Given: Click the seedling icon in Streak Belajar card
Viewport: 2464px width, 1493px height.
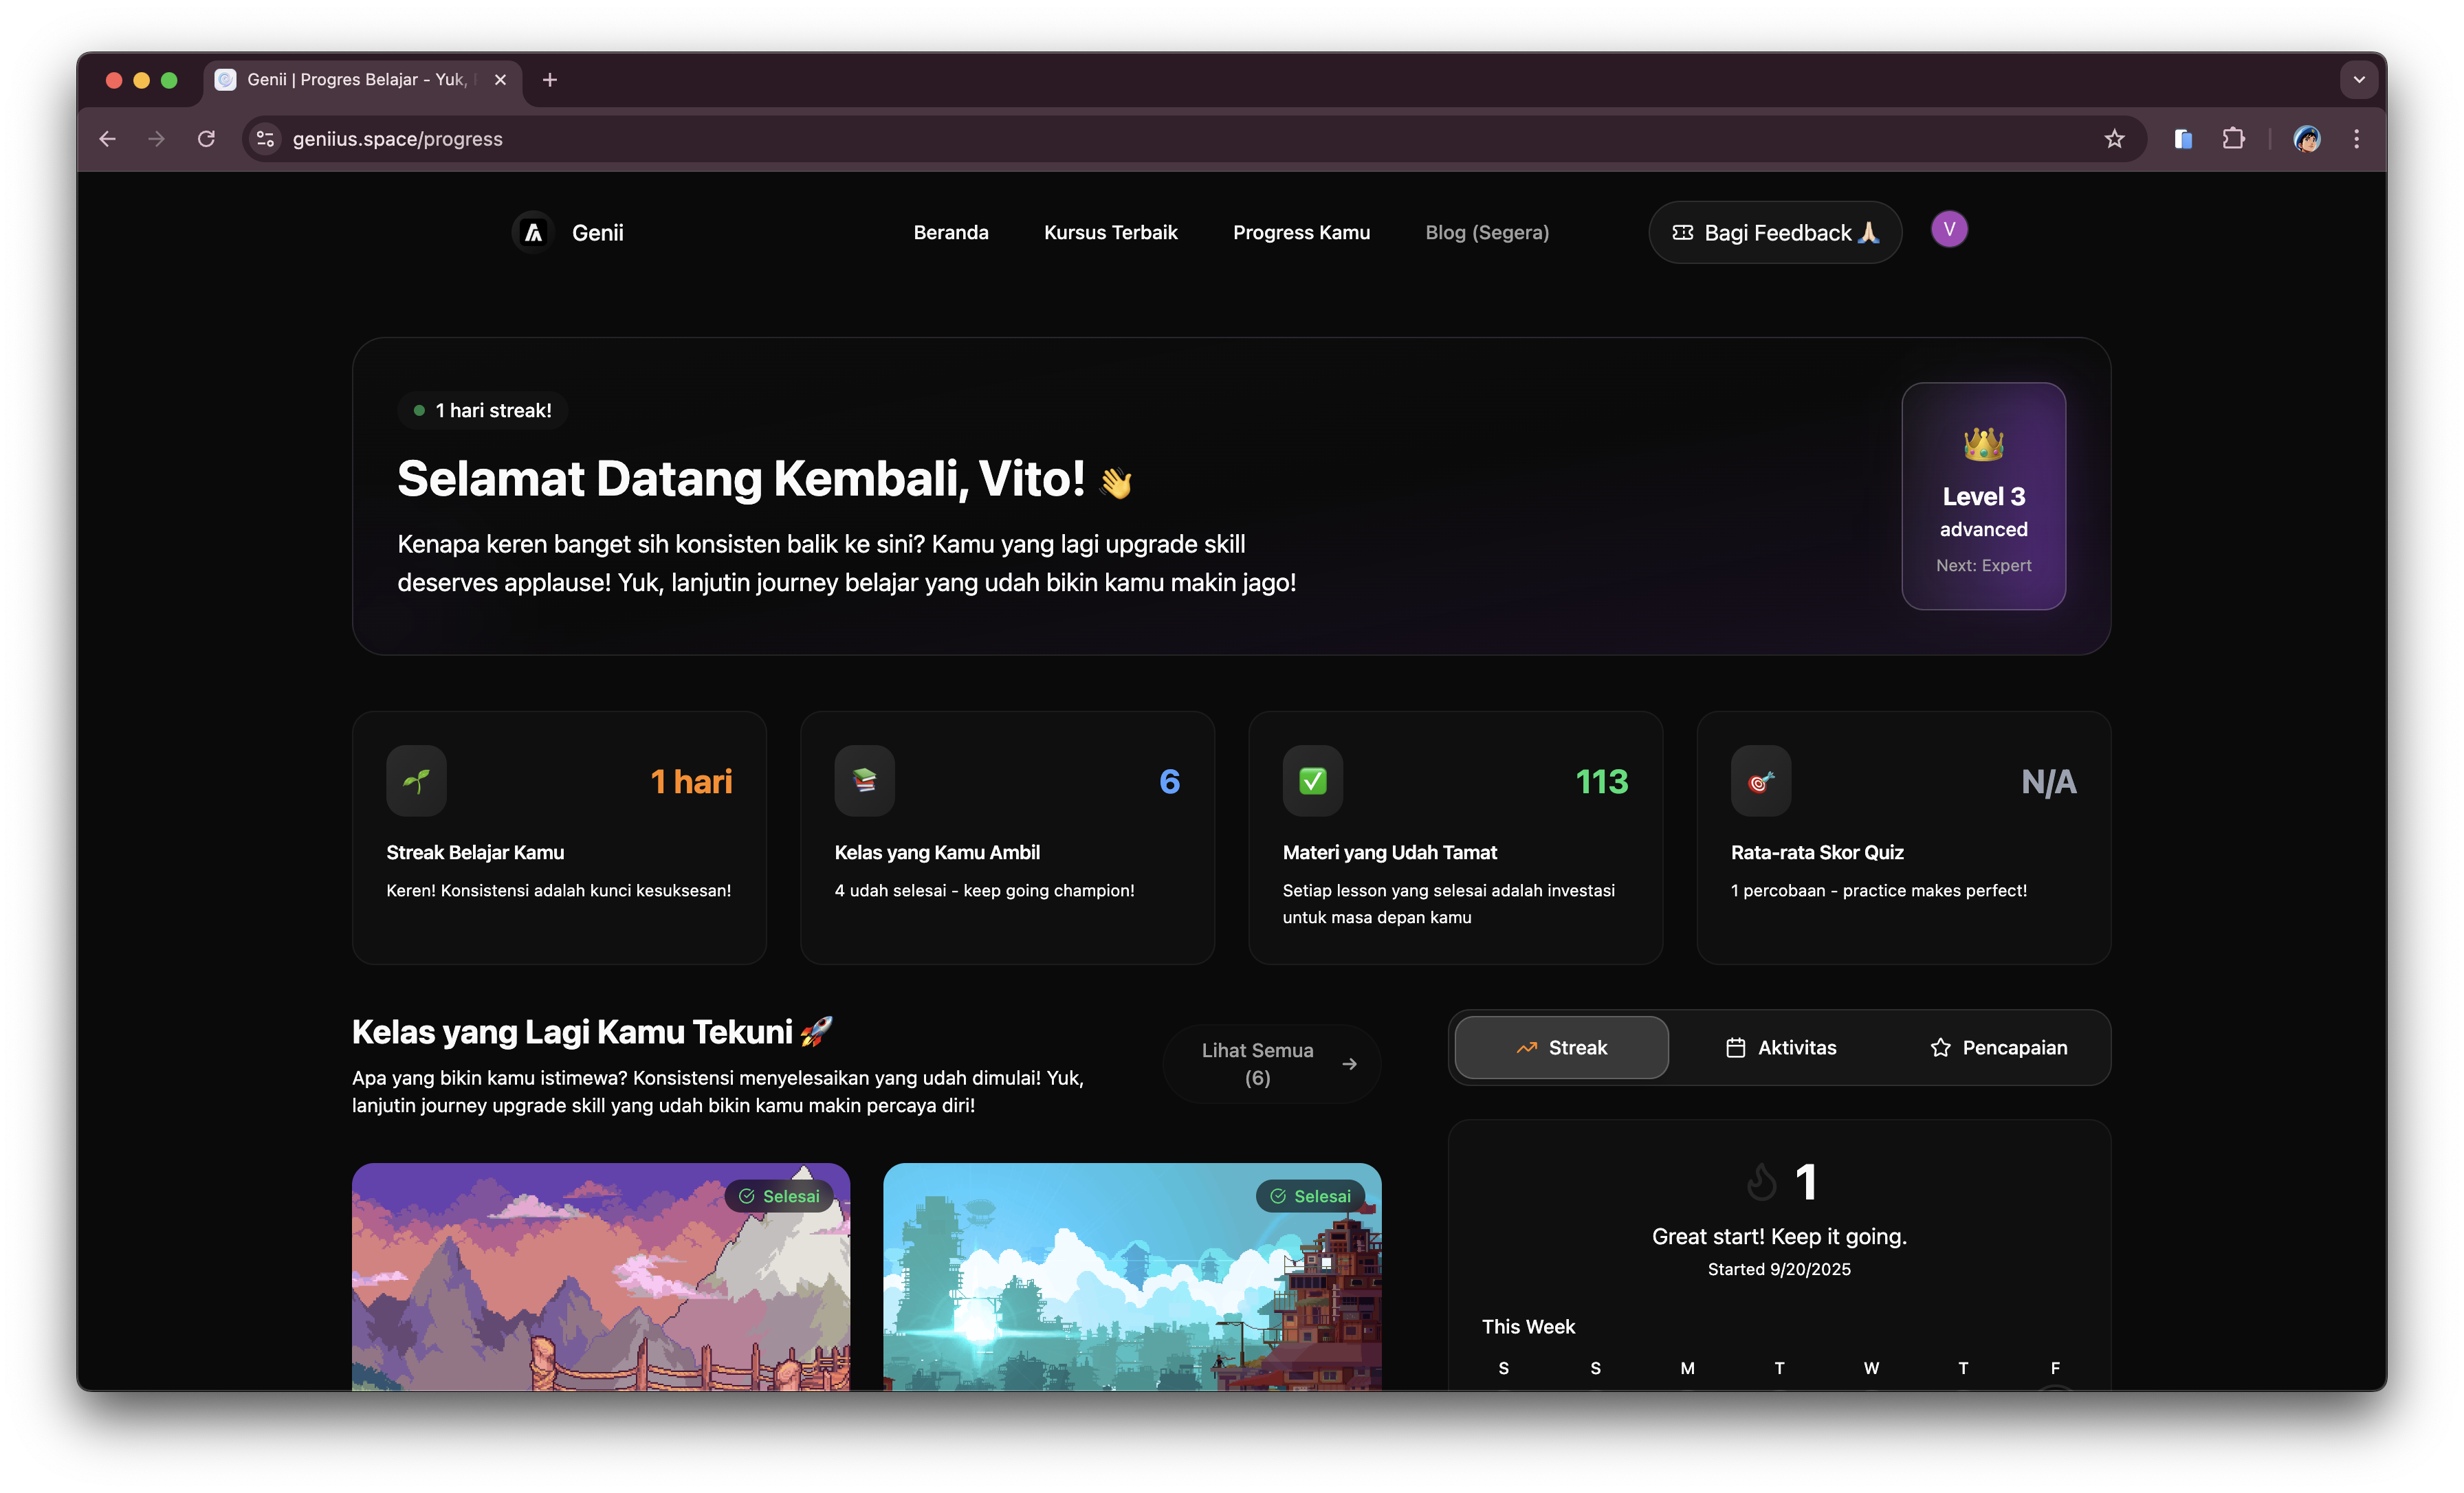Looking at the screenshot, I should click(416, 781).
